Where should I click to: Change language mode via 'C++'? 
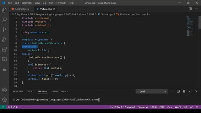point(170,107)
